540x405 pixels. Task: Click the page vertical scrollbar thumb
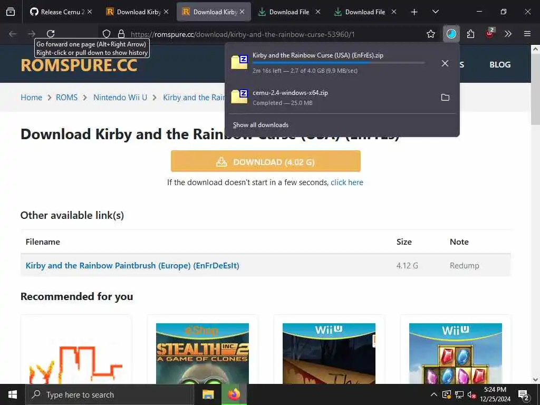click(535, 90)
